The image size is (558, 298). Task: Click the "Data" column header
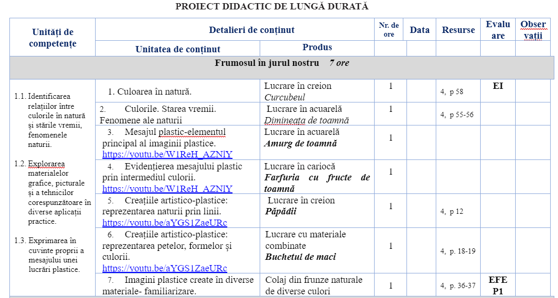419,30
